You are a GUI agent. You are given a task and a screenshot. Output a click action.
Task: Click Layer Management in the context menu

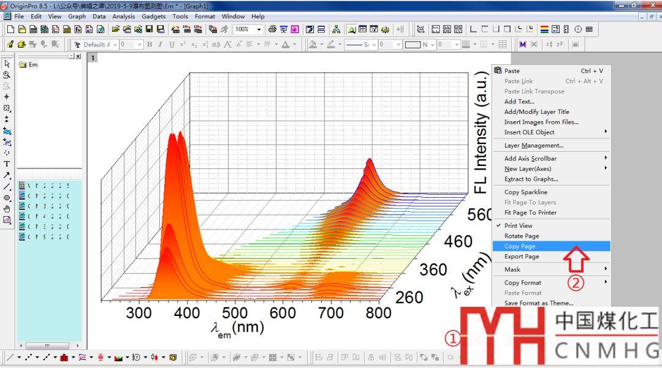(533, 146)
